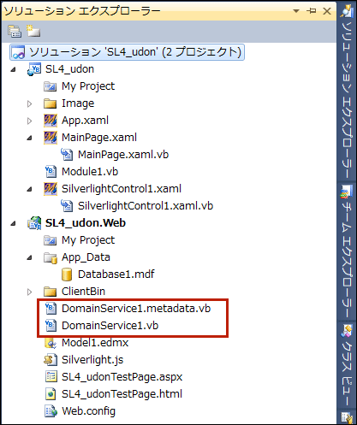
Task: Click the Model1.edmx file icon
Action: (x=51, y=343)
